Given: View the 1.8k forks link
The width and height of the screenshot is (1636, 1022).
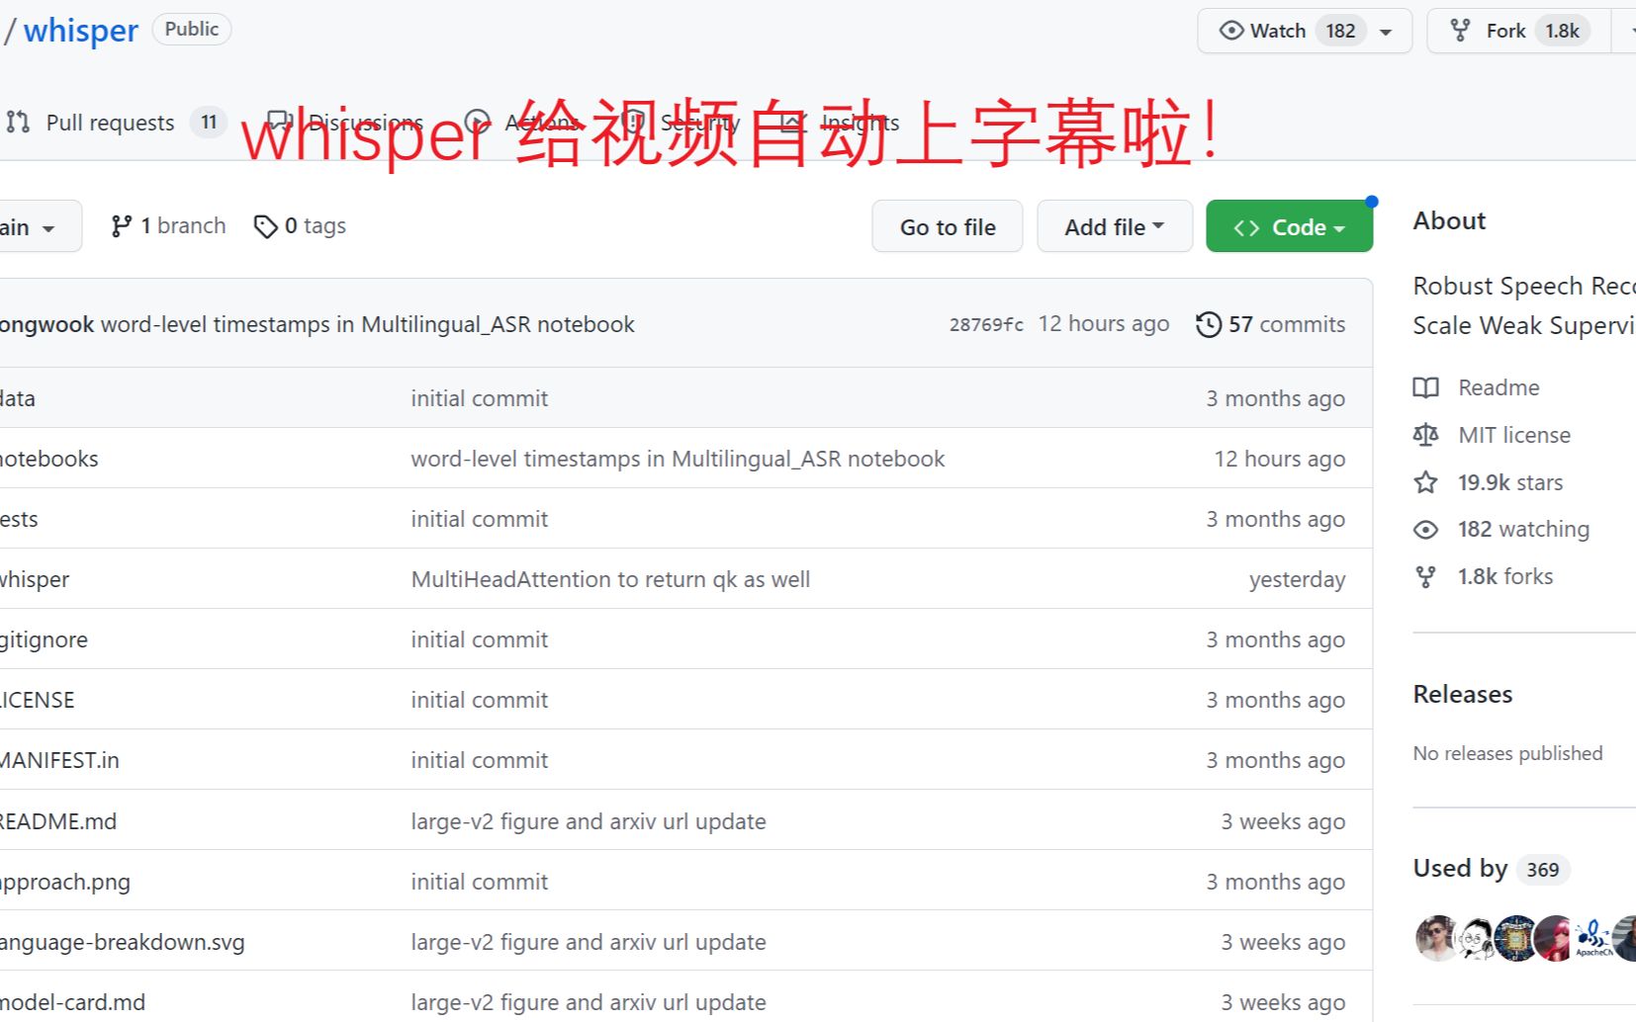Looking at the screenshot, I should tap(1505, 576).
